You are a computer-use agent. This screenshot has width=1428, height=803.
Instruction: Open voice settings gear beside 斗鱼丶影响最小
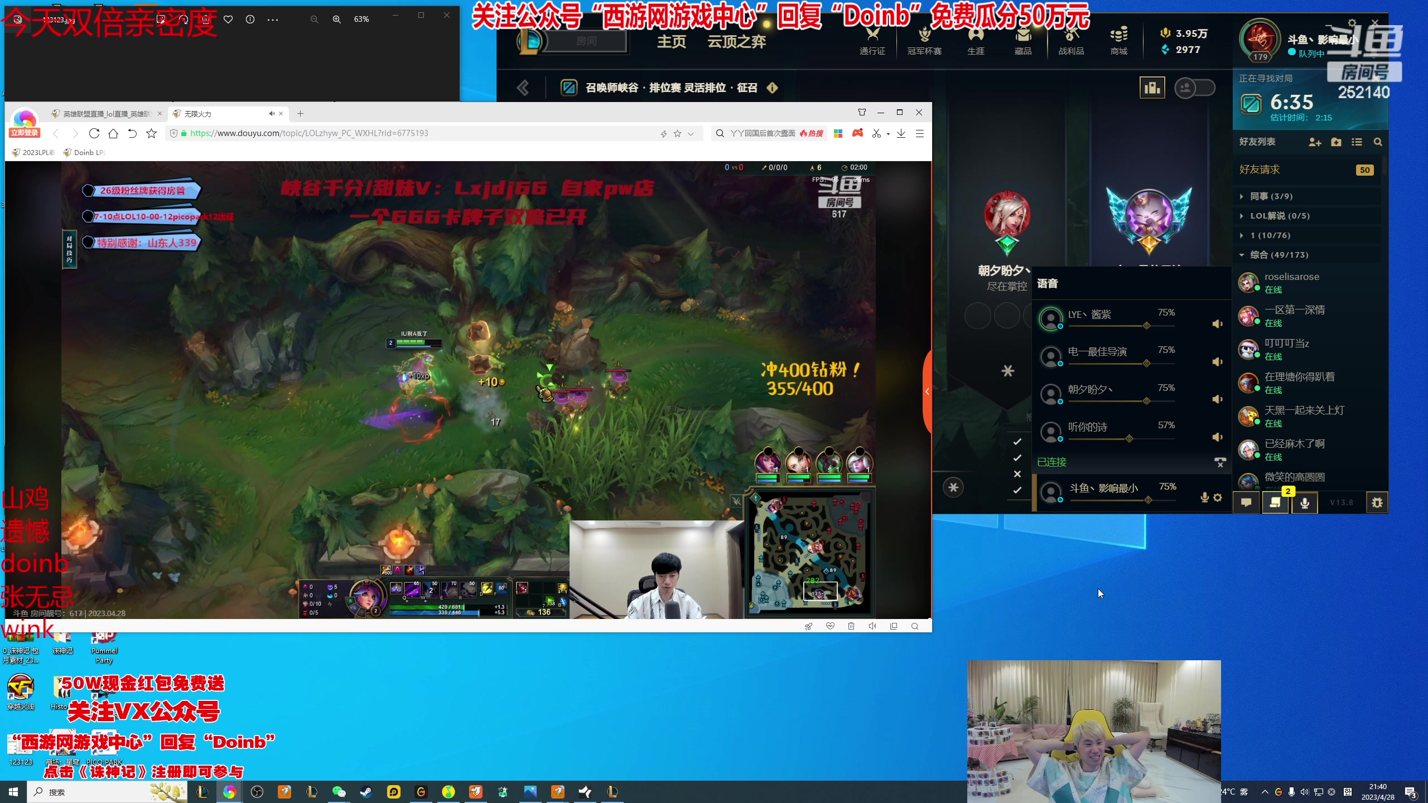click(1218, 497)
